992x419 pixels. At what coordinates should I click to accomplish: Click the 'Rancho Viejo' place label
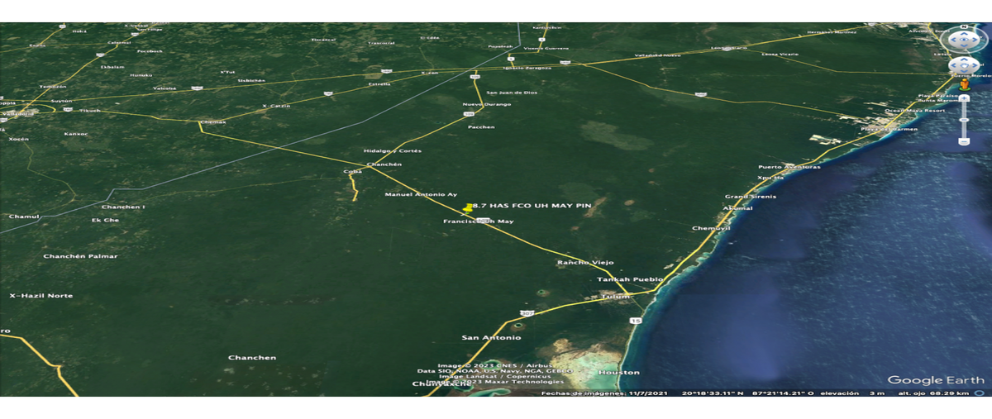pos(585,262)
